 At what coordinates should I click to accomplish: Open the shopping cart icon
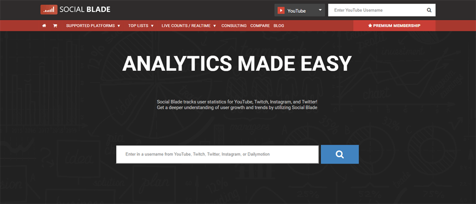[x=55, y=26]
